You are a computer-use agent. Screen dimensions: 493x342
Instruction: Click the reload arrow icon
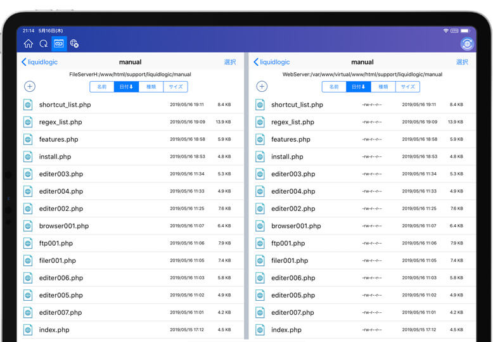(44, 44)
